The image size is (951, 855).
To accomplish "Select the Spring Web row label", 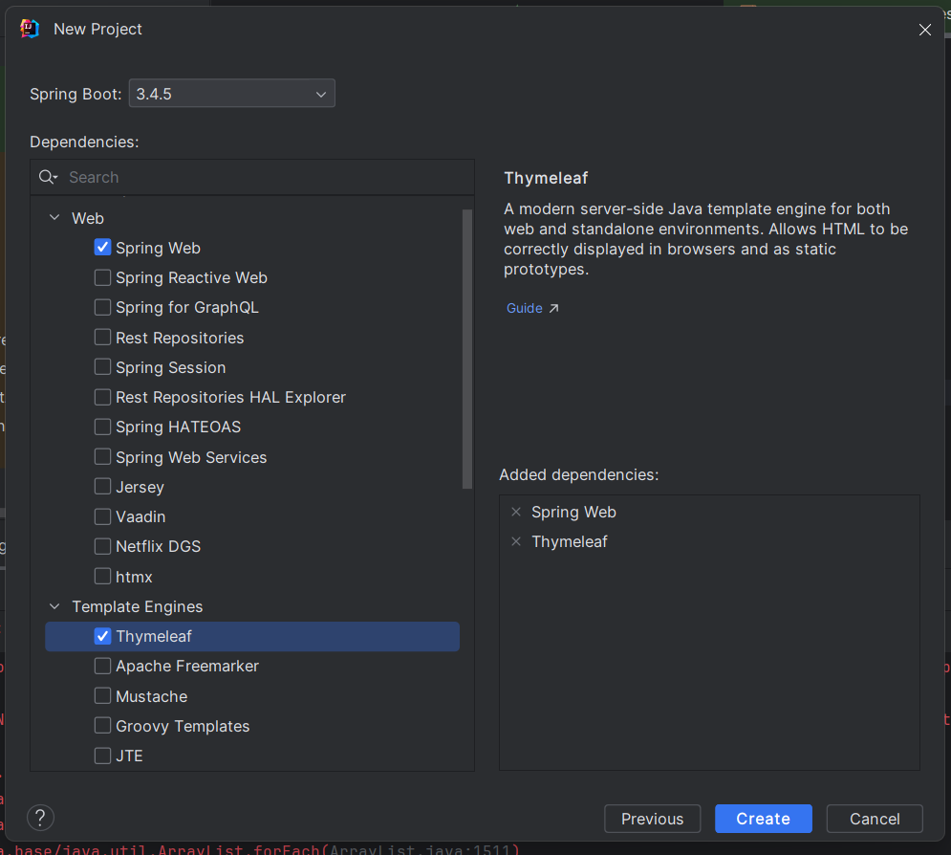I will (x=158, y=248).
